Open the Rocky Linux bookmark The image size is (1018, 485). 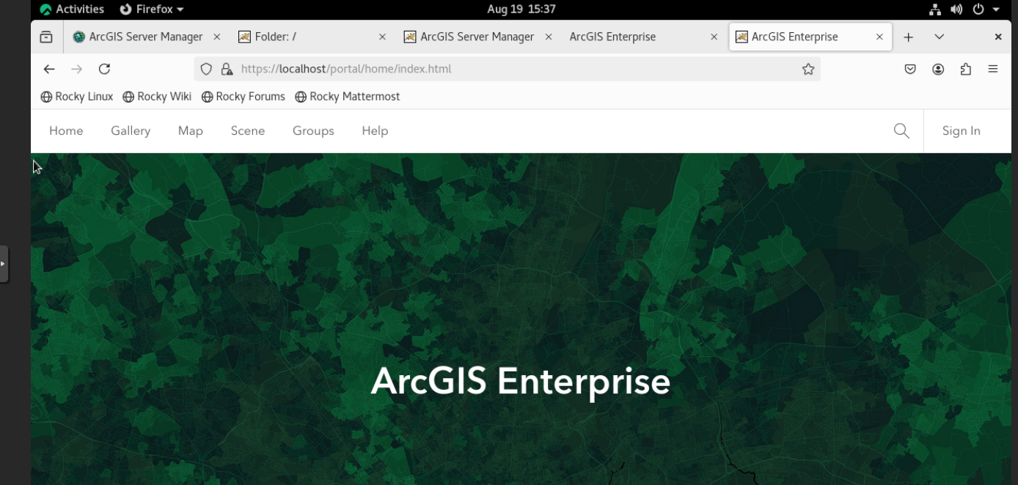pos(77,97)
